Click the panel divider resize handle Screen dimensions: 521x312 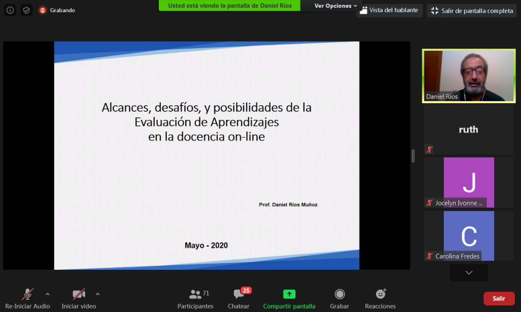click(x=413, y=156)
